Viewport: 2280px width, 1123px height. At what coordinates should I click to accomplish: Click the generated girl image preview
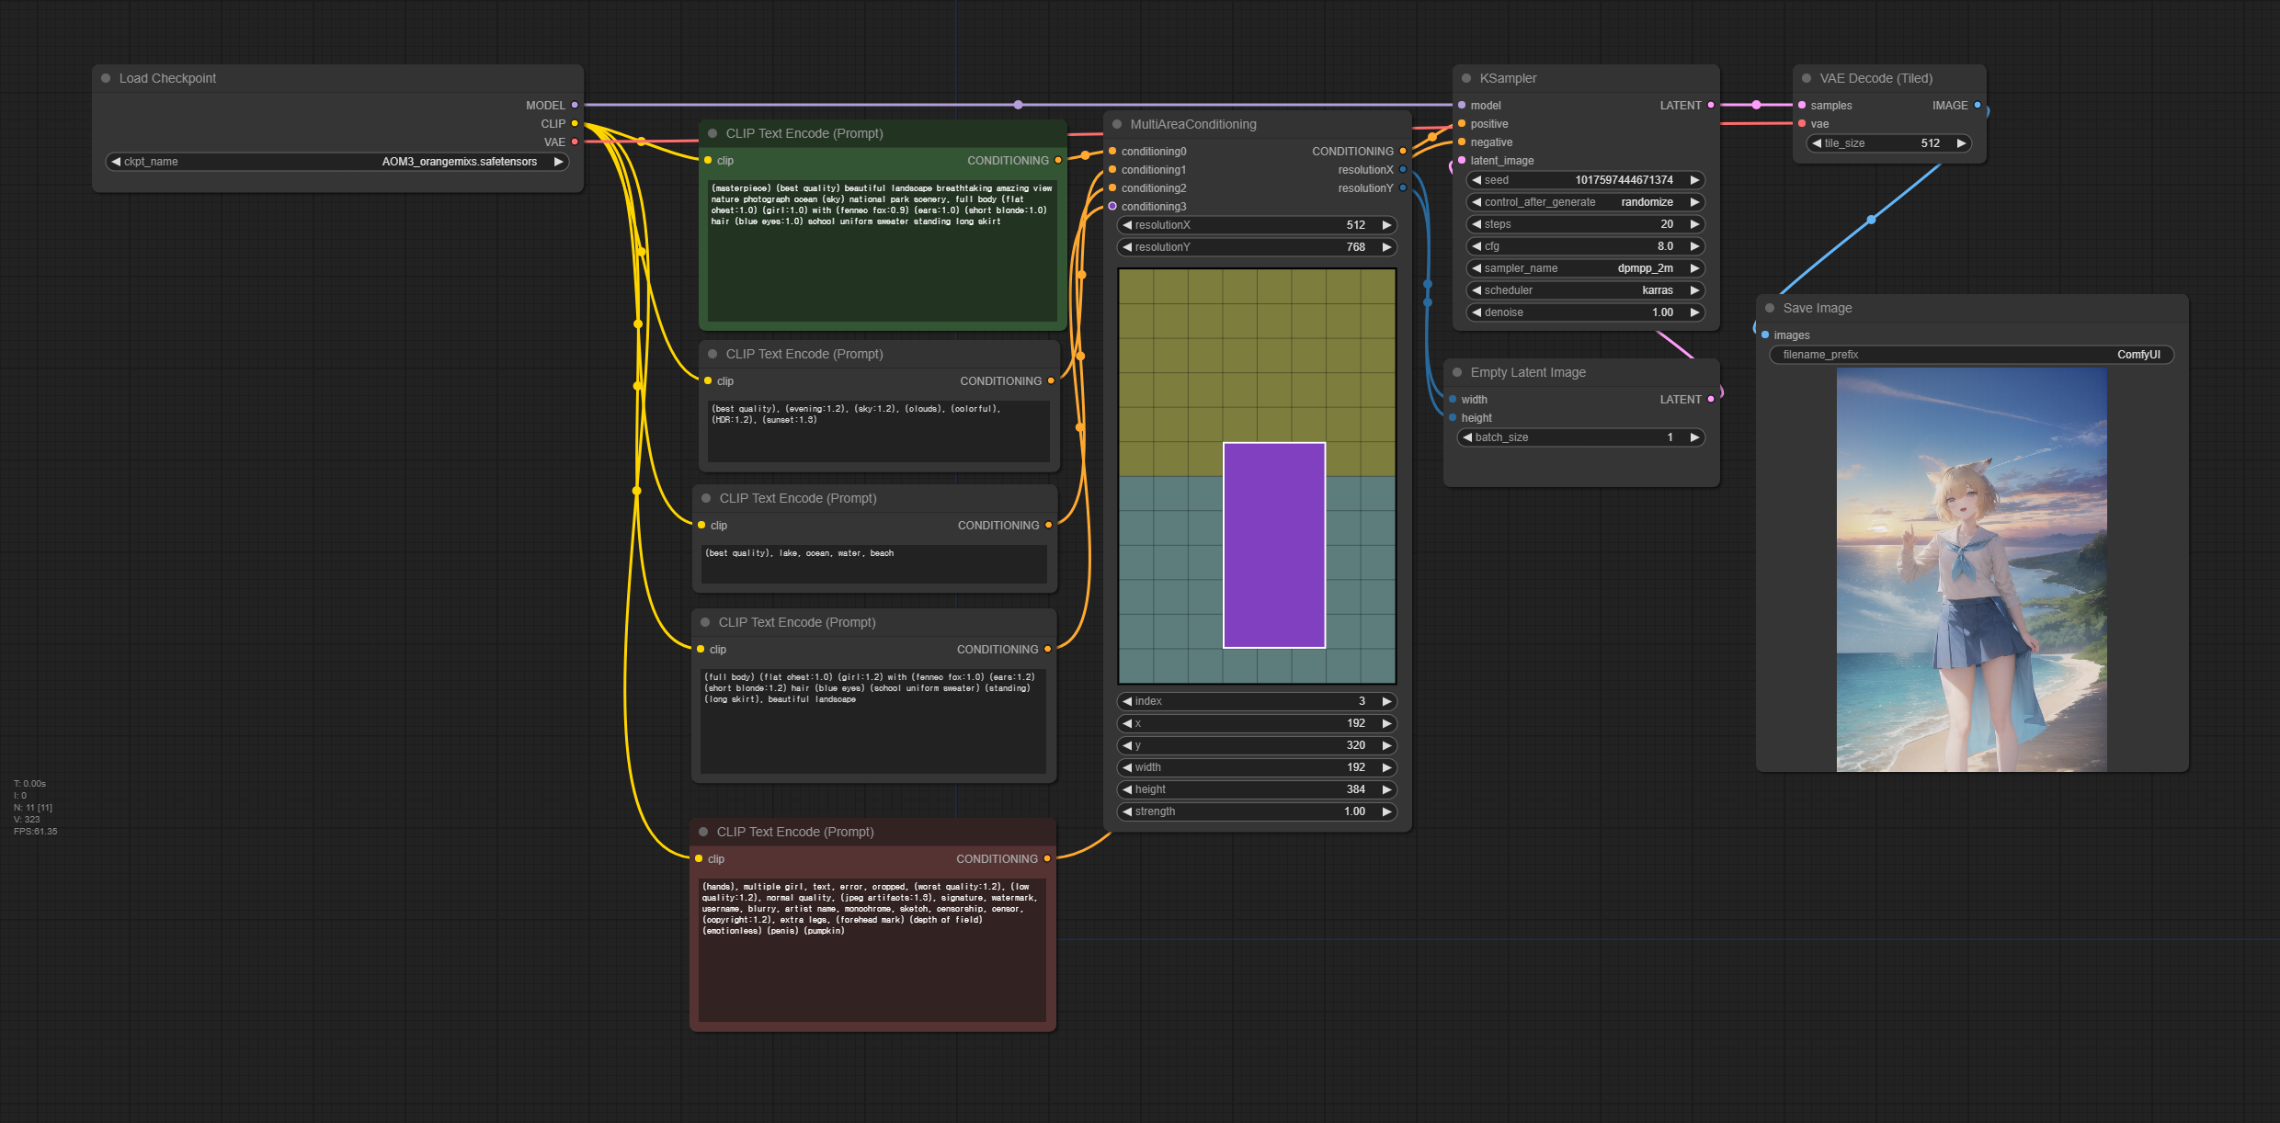(1971, 570)
